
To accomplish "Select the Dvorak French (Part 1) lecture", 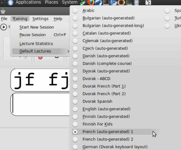I will click(116, 86).
